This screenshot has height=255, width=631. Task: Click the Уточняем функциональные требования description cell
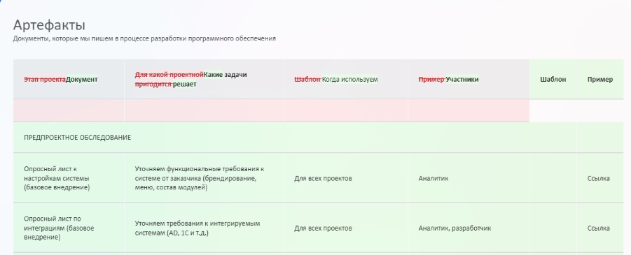pos(204,178)
